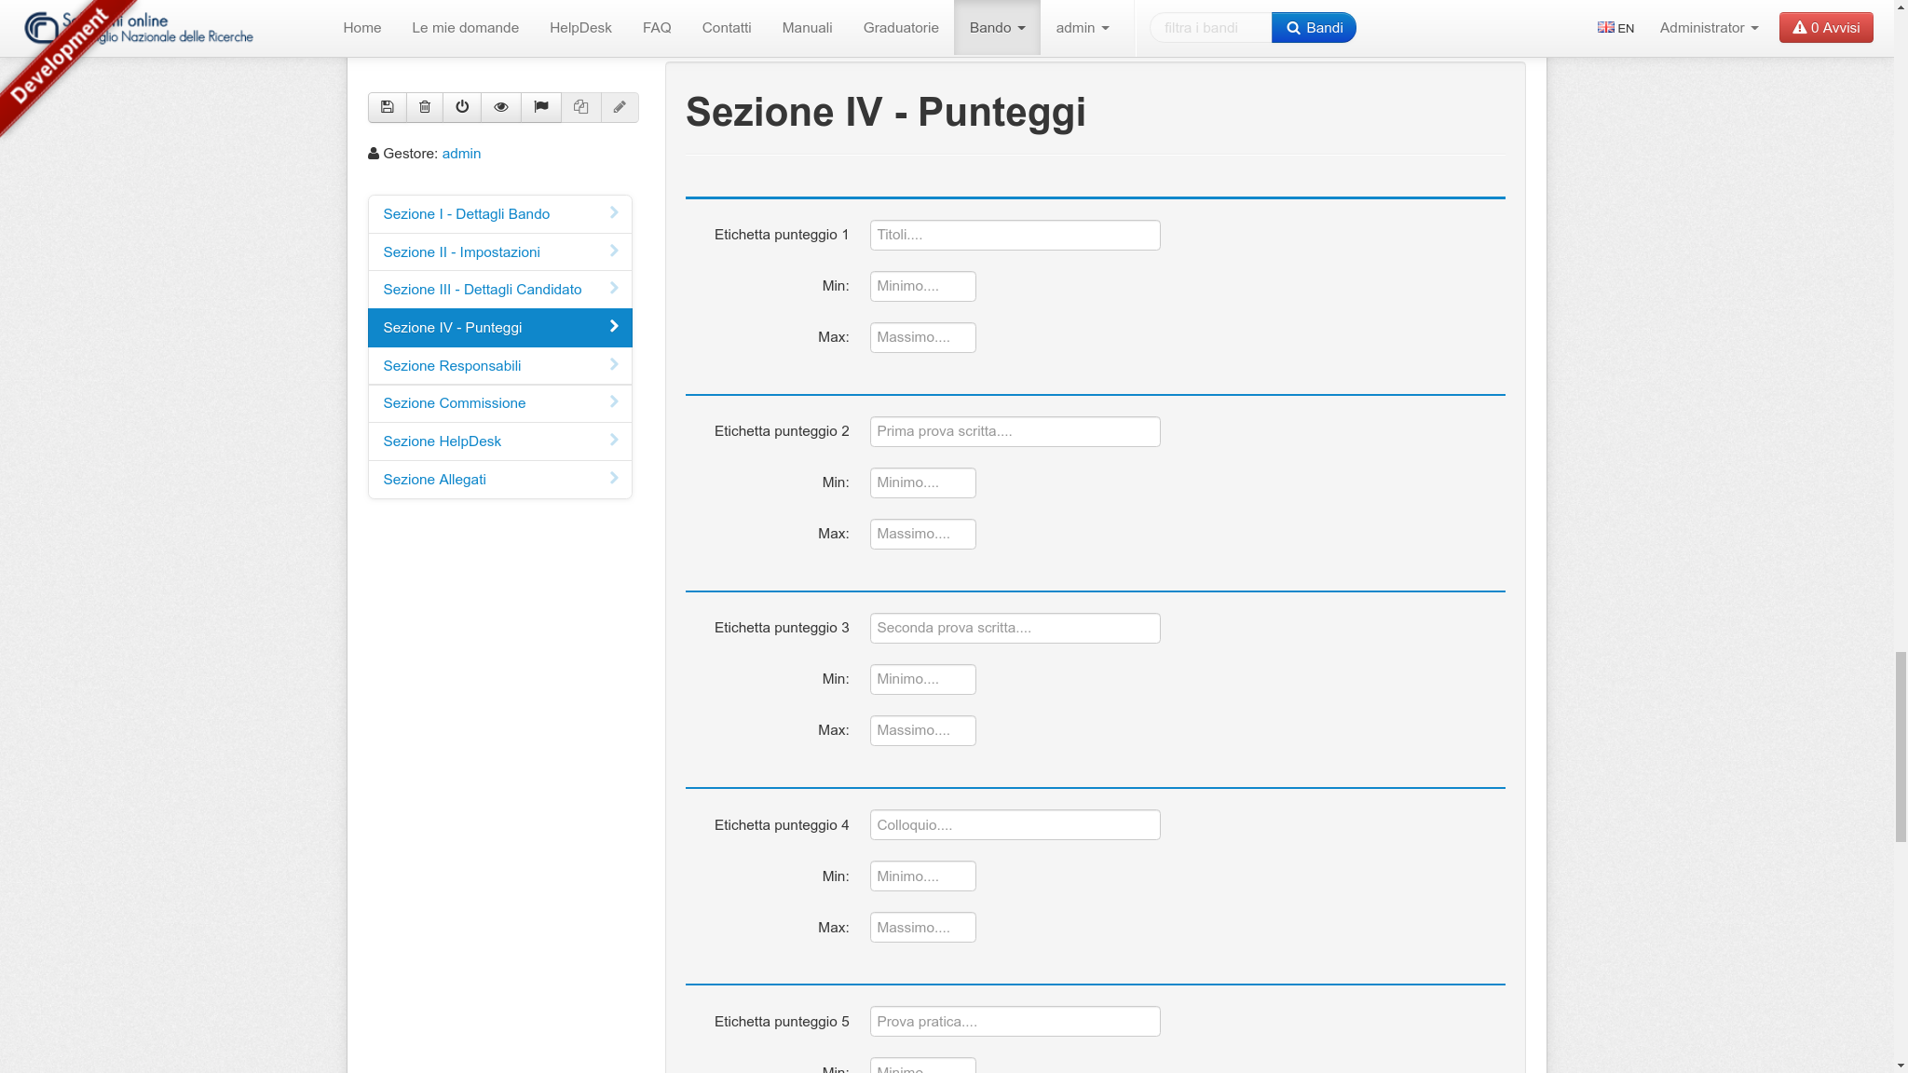The image size is (1908, 1073).
Task: Open the Graduatorie menu item
Action: point(901,28)
